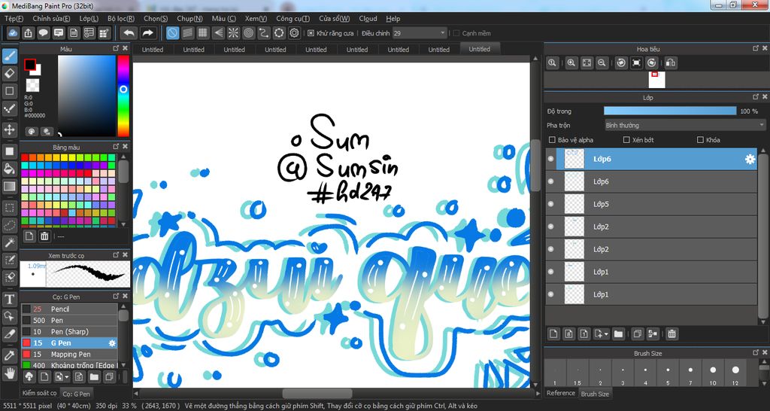Zoom out using the navigator

[602, 63]
